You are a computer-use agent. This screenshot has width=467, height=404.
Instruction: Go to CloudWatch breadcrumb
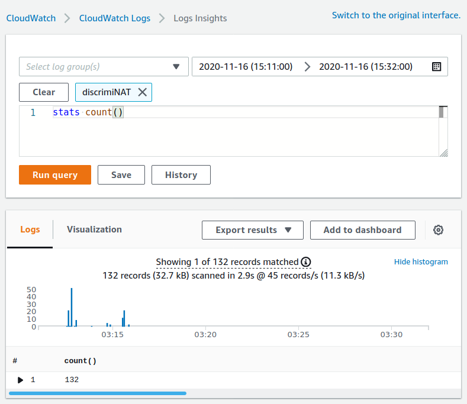tap(31, 18)
